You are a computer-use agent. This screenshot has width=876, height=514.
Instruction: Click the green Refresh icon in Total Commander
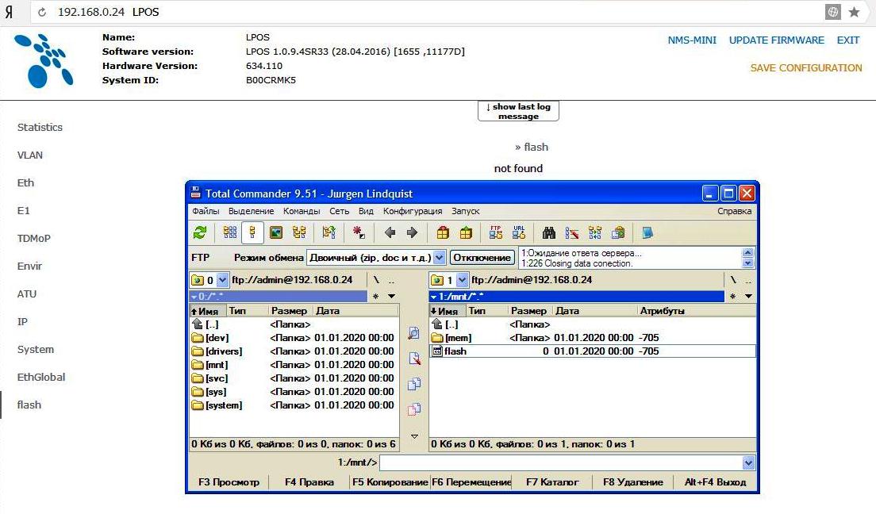[199, 232]
